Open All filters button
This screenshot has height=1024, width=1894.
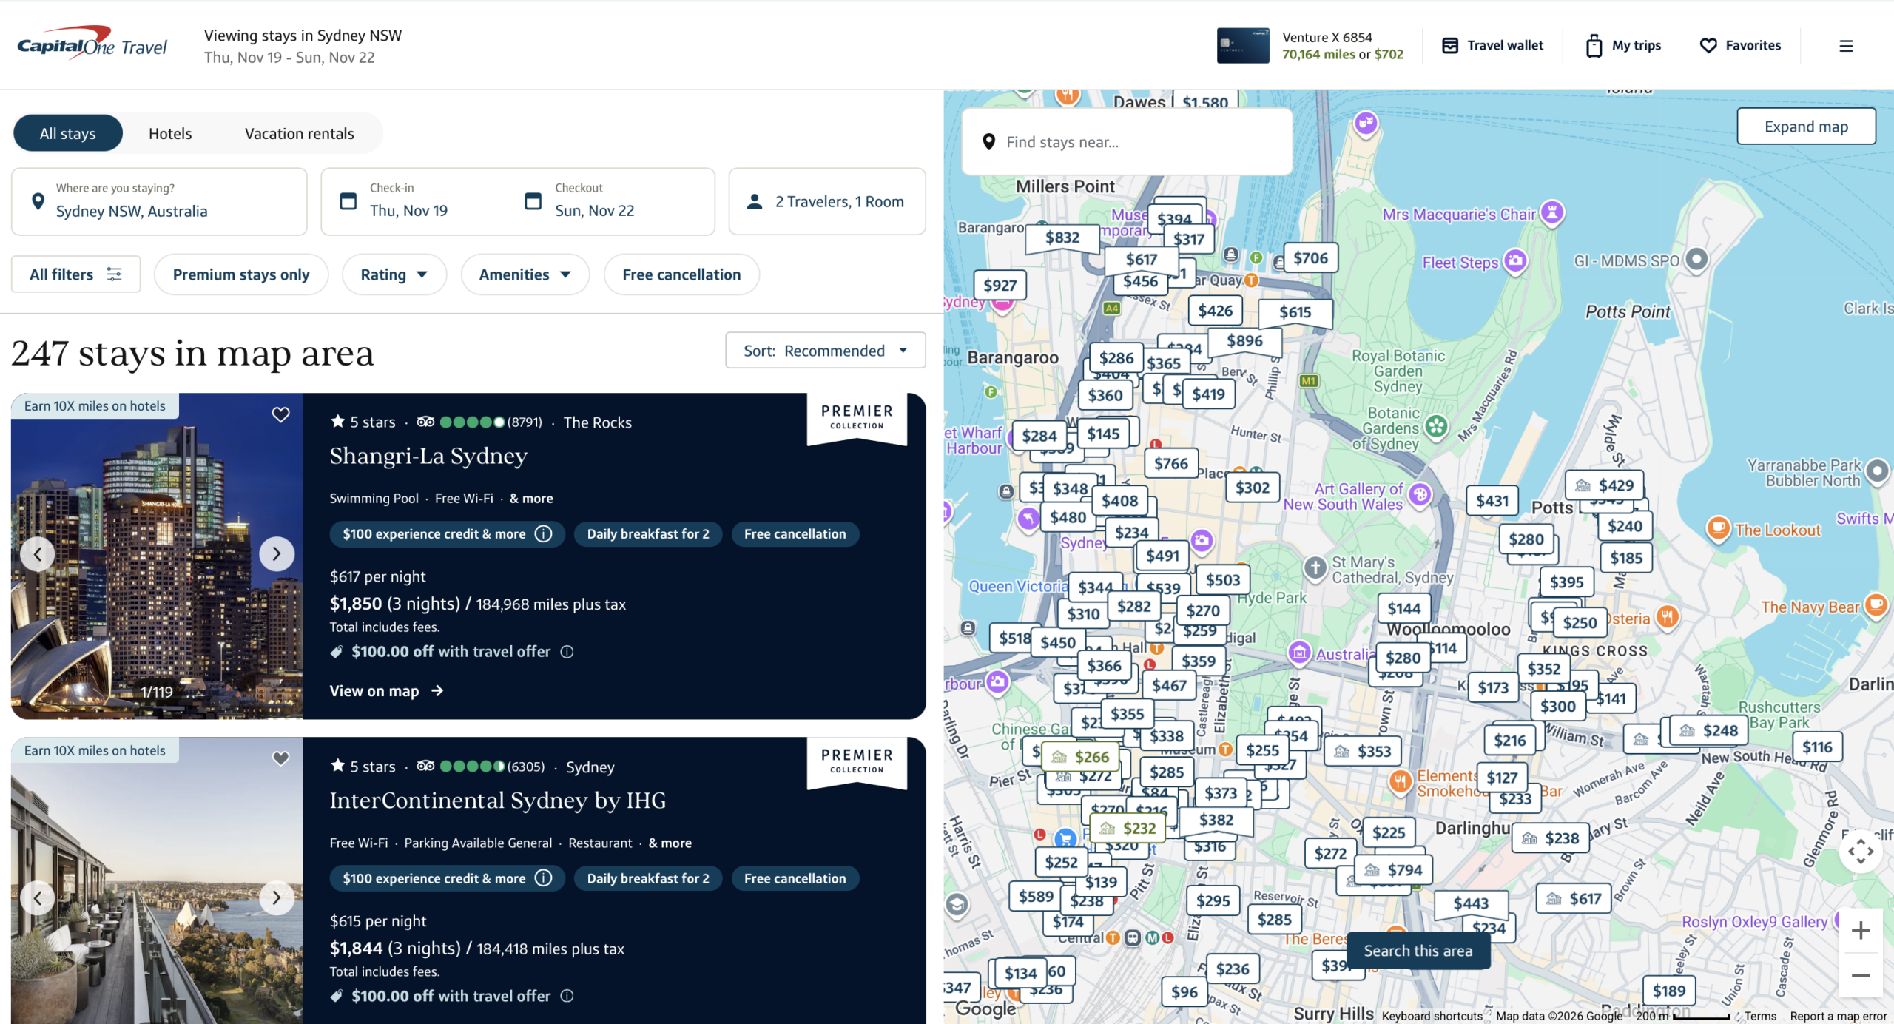[x=75, y=274]
